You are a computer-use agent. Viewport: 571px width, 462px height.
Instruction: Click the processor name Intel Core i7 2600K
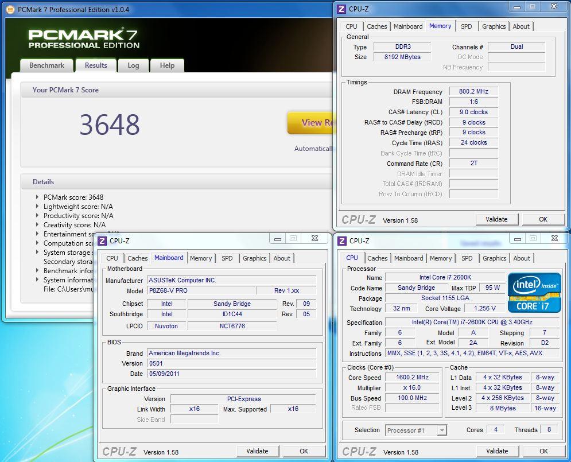click(x=445, y=277)
